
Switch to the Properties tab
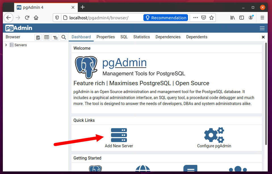106,37
